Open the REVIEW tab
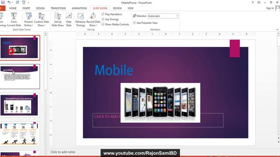Image resolution: width=280 pixels, height=157 pixels. click(117, 8)
